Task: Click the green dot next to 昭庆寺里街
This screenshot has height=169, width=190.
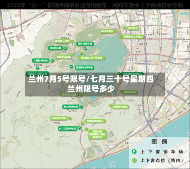Action: (117, 31)
